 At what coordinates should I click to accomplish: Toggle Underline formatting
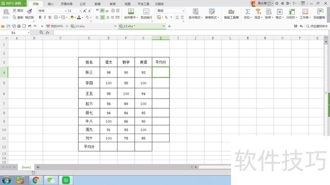coord(50,17)
